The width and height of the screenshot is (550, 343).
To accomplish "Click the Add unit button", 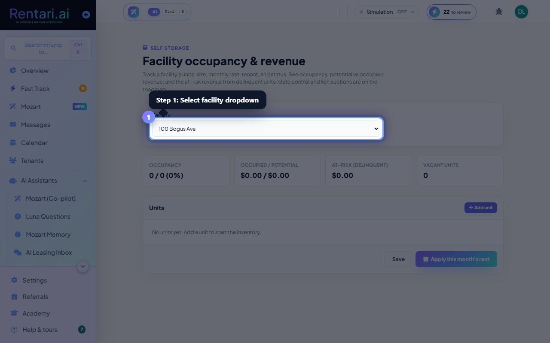I will pyautogui.click(x=480, y=208).
